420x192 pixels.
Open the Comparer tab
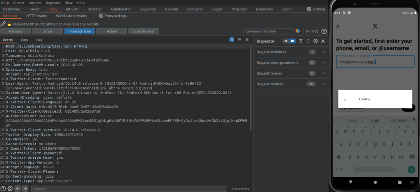pos(195,9)
